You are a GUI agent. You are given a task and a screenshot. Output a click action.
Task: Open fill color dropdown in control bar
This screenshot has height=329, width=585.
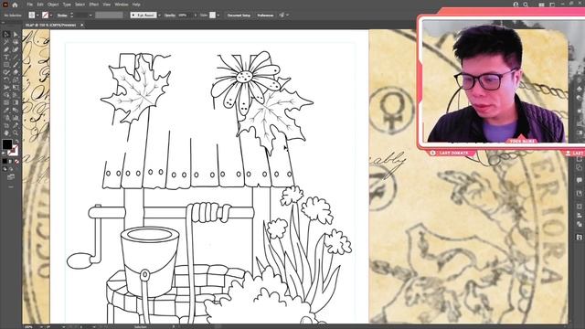pos(37,16)
